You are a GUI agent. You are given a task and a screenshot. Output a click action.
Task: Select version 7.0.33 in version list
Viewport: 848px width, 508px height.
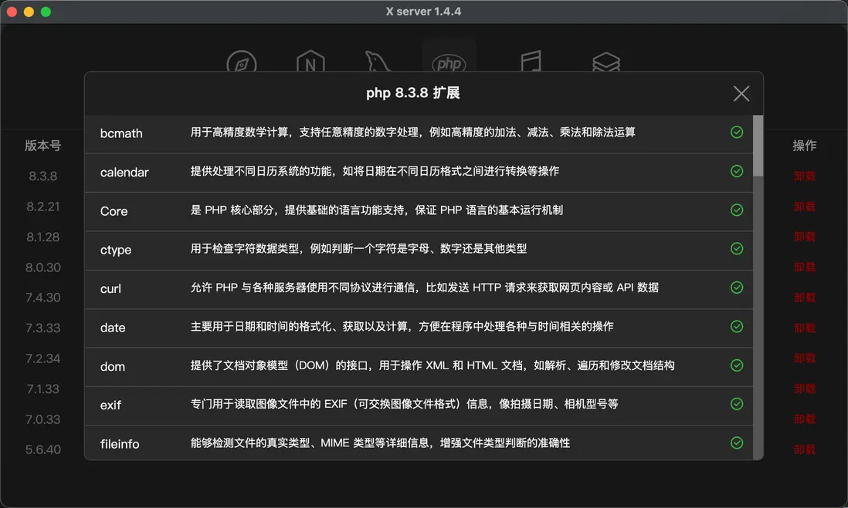[x=42, y=419]
